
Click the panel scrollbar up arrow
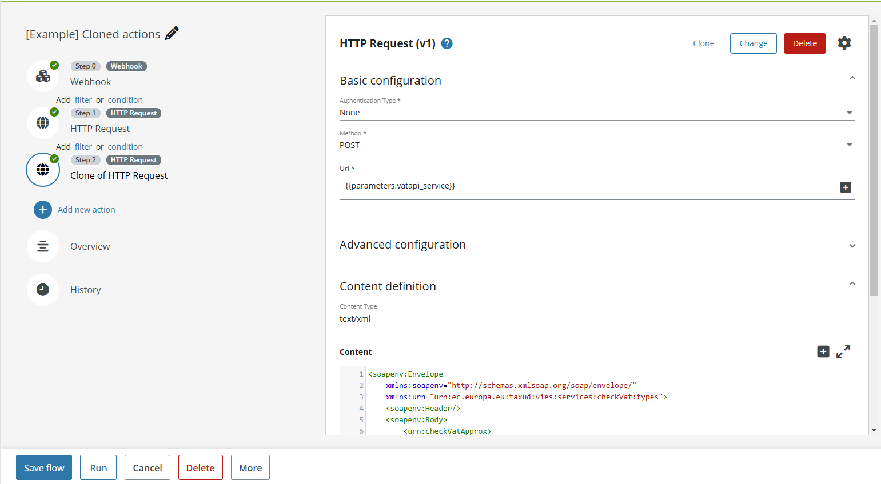[x=874, y=21]
